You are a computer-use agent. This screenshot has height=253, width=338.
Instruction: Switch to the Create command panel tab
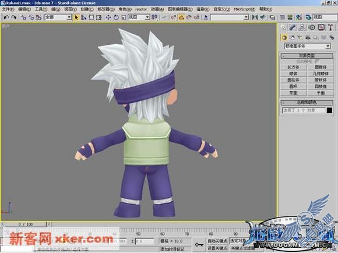point(283,27)
